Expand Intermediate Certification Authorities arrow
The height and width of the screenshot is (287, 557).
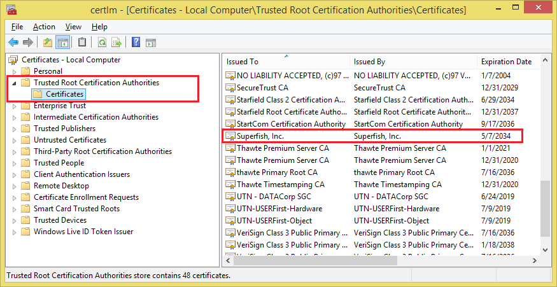(x=15, y=117)
